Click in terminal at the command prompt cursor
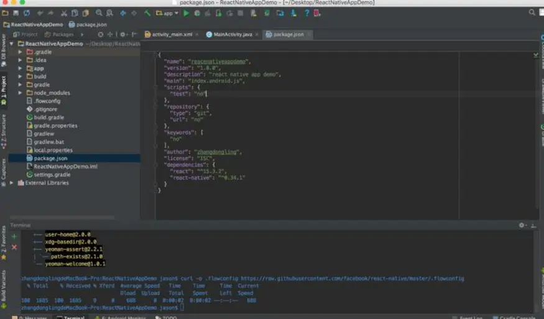This screenshot has height=319, width=544. (182, 308)
